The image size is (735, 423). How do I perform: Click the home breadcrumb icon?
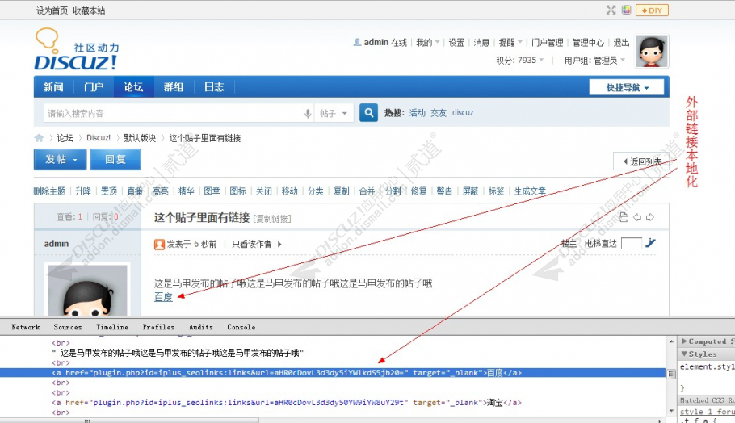click(39, 138)
